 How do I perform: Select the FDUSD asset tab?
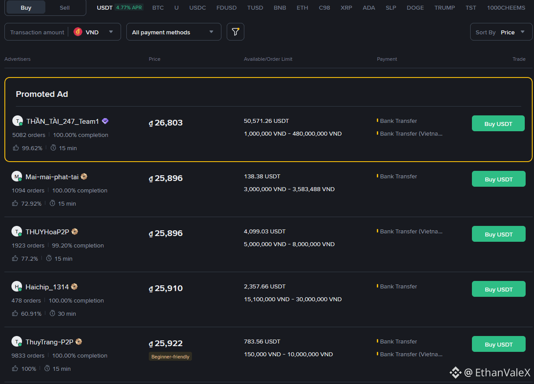[227, 7]
